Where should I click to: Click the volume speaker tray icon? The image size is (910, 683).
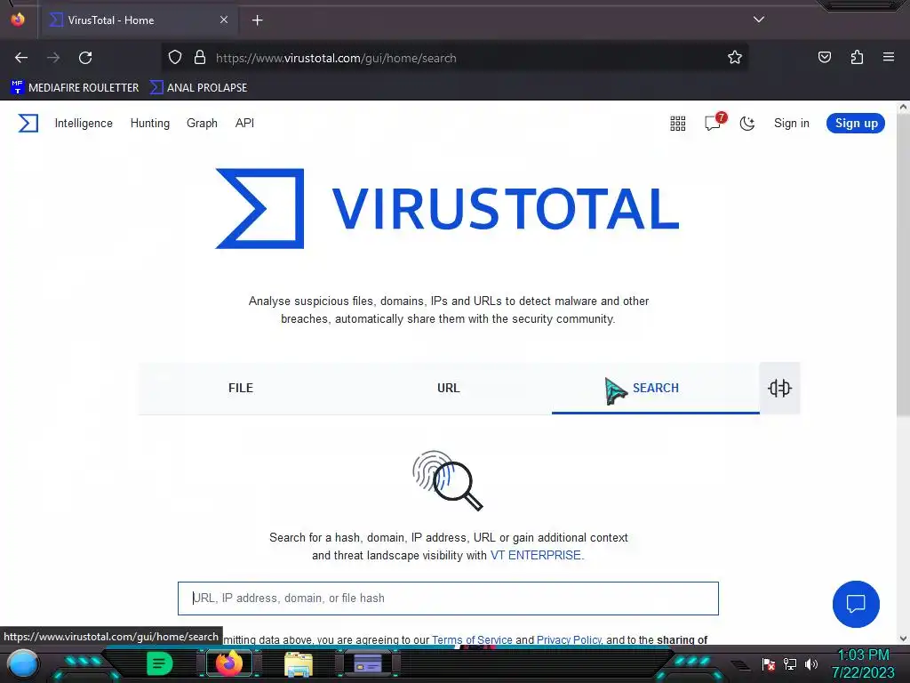point(810,663)
